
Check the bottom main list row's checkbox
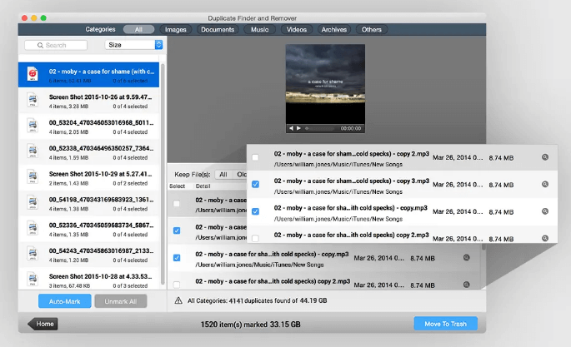click(x=177, y=285)
